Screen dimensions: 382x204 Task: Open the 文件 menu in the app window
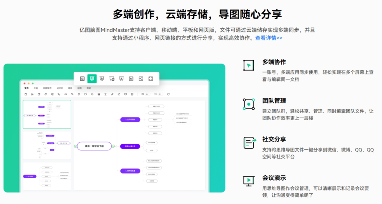tap(27, 88)
